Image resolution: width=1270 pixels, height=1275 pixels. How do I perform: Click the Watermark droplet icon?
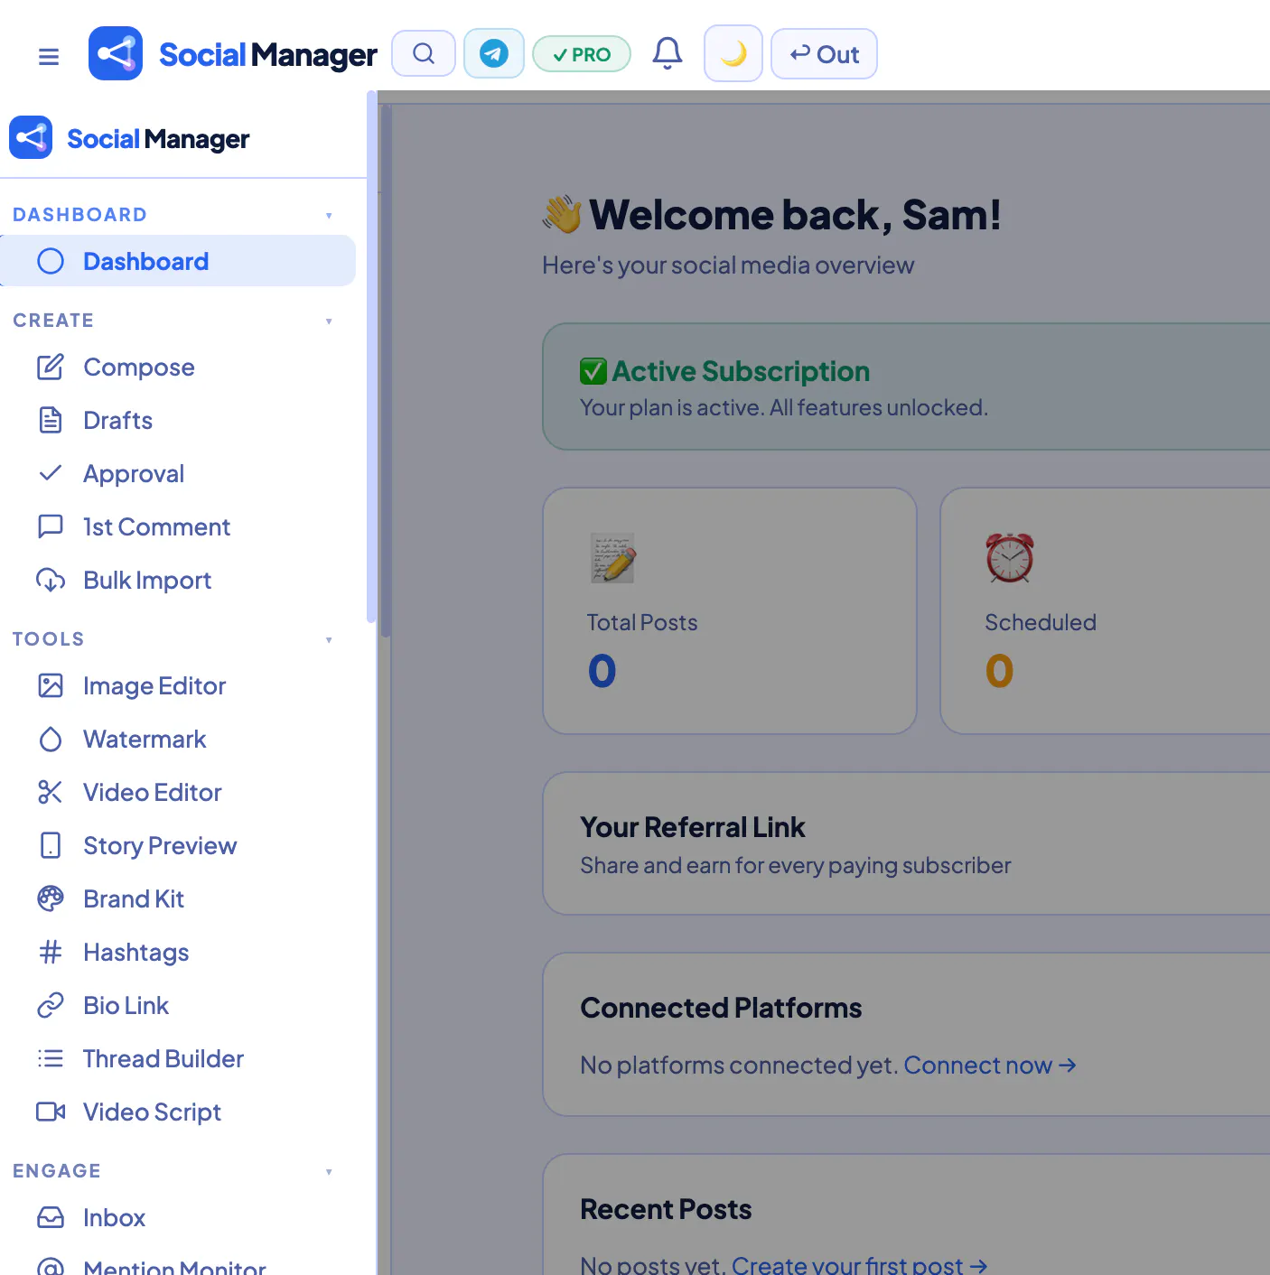tap(51, 739)
